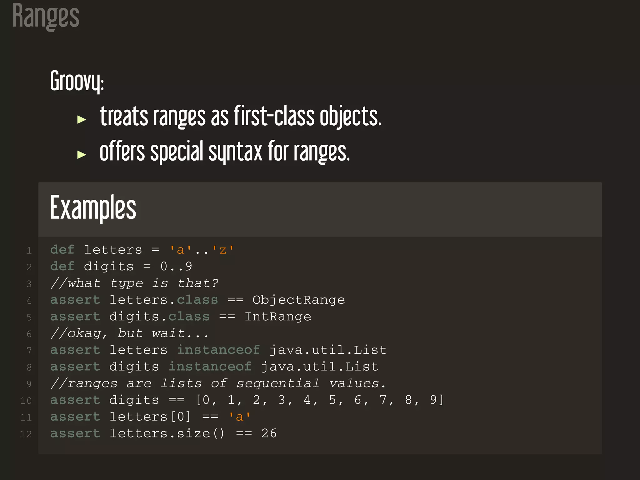640x480 pixels.
Task: Select 'treats ranges as first-class objects' bullet text
Action: click(x=240, y=117)
